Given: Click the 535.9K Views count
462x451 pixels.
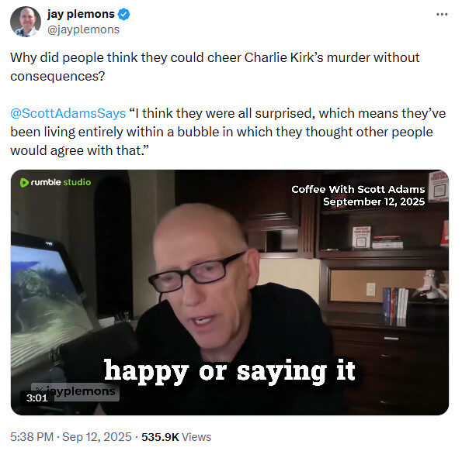Looking at the screenshot, I should 176,436.
